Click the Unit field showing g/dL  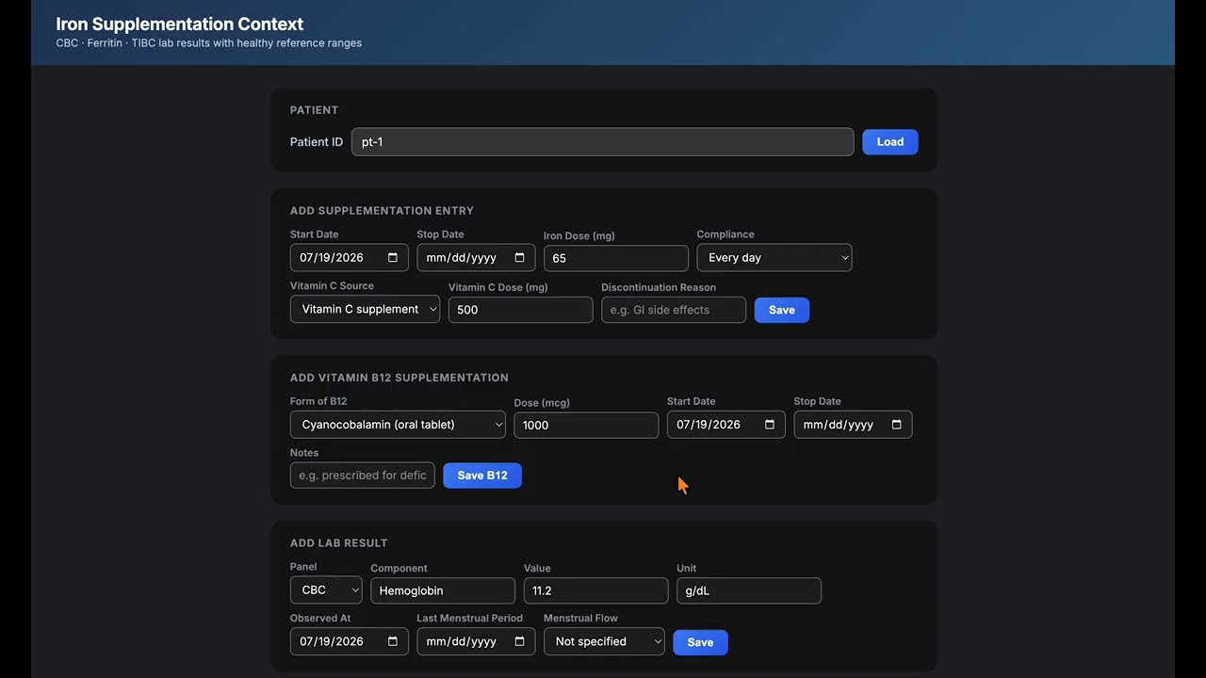coord(749,590)
